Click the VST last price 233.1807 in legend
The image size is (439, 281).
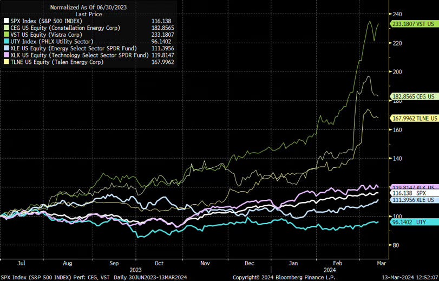pyautogui.click(x=163, y=35)
